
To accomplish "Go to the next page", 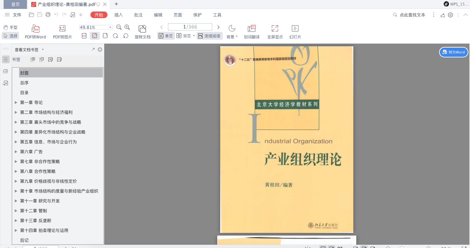I will pos(218,27).
